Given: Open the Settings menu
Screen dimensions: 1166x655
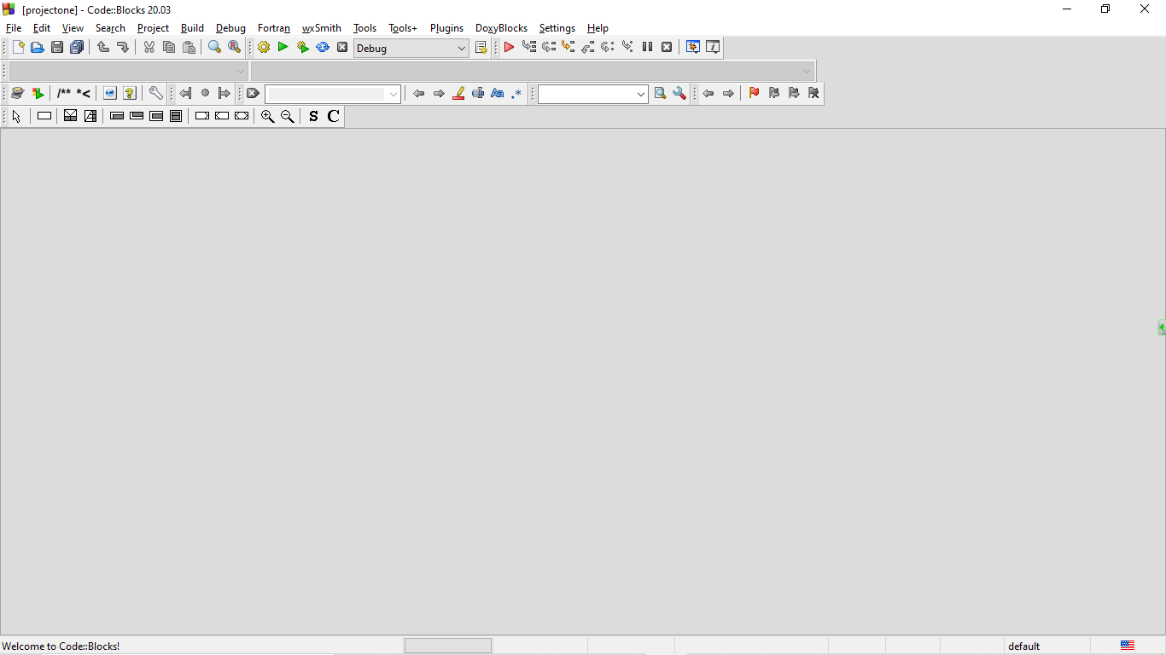Looking at the screenshot, I should point(557,28).
